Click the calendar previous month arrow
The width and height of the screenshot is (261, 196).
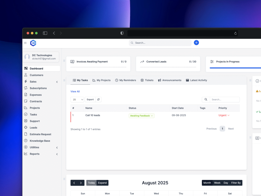74,183
